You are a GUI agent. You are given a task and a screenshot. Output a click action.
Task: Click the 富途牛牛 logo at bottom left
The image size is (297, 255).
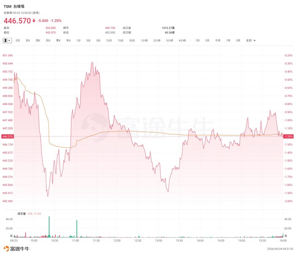click(x=17, y=249)
